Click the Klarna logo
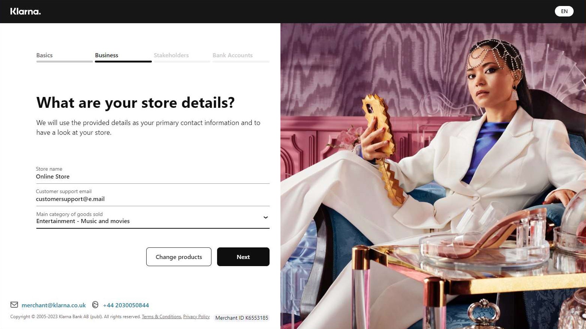Viewport: 586px width, 329px height. pos(25,11)
